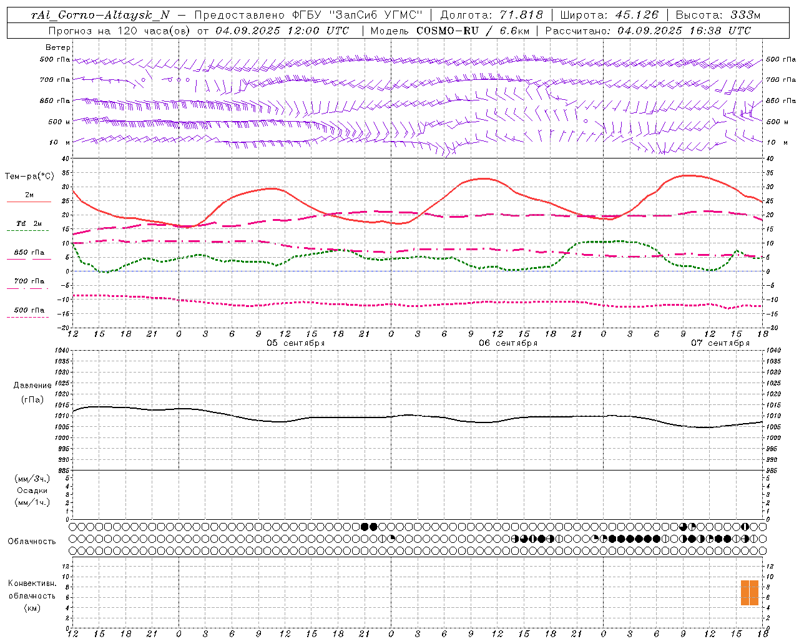Click the Модель COSMO-RU / 6.6км label
799x639 pixels.
coord(450,31)
